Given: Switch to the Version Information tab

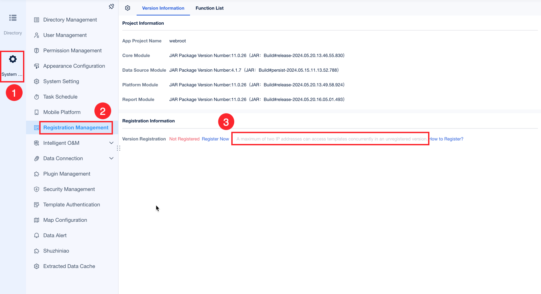Looking at the screenshot, I should point(163,8).
